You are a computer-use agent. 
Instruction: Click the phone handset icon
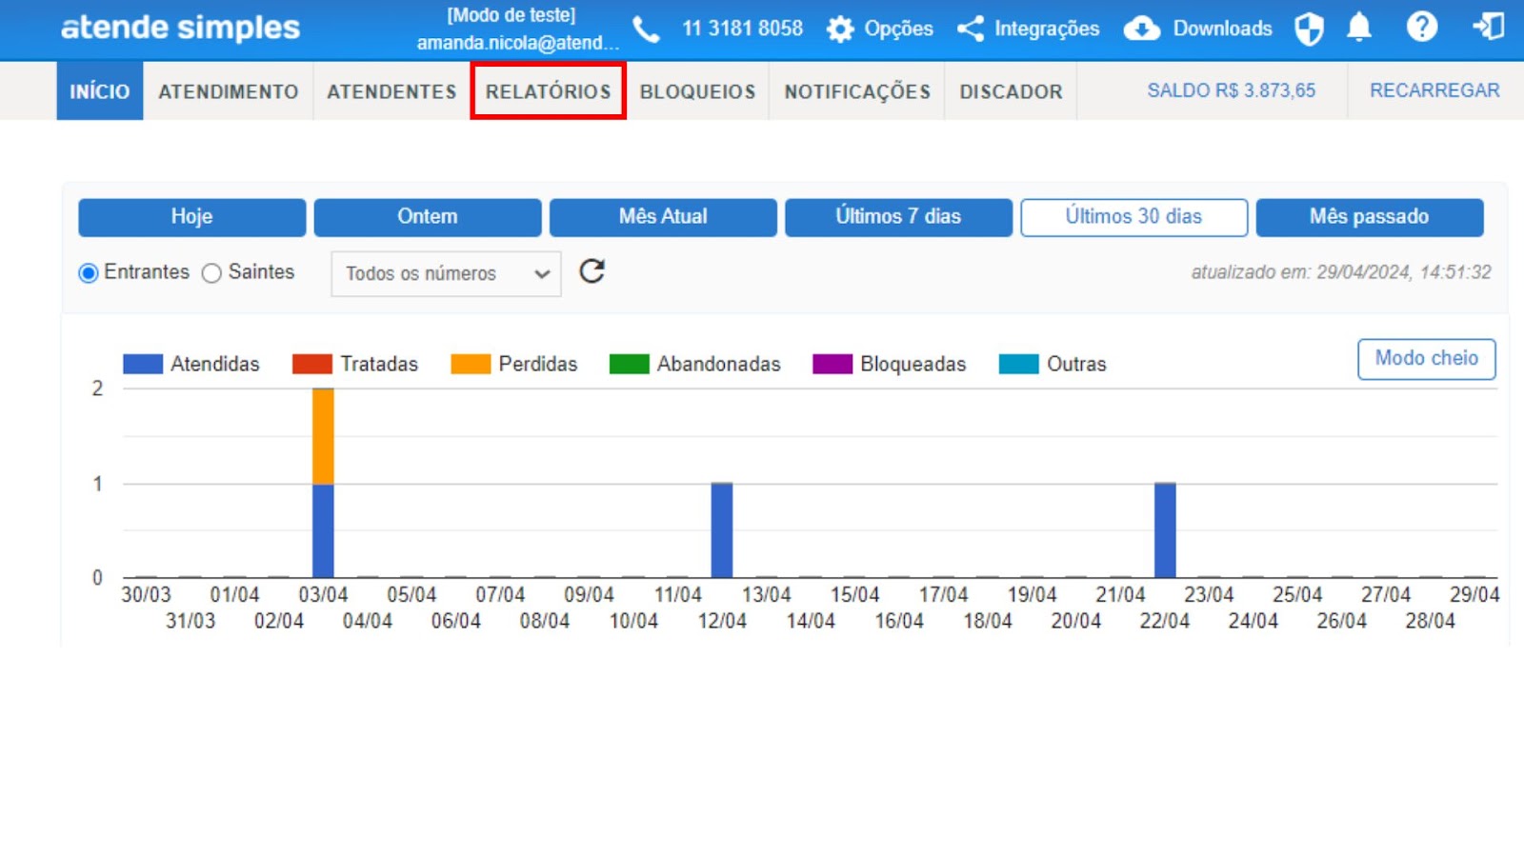click(646, 30)
